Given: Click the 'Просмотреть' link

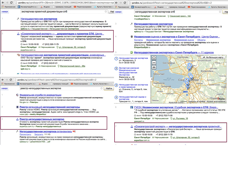Looking at the screenshot, I should [25, 134].
